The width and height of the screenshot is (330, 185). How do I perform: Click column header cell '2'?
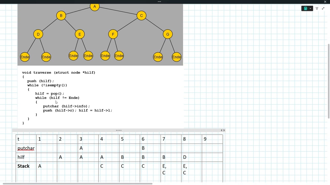point(67,139)
